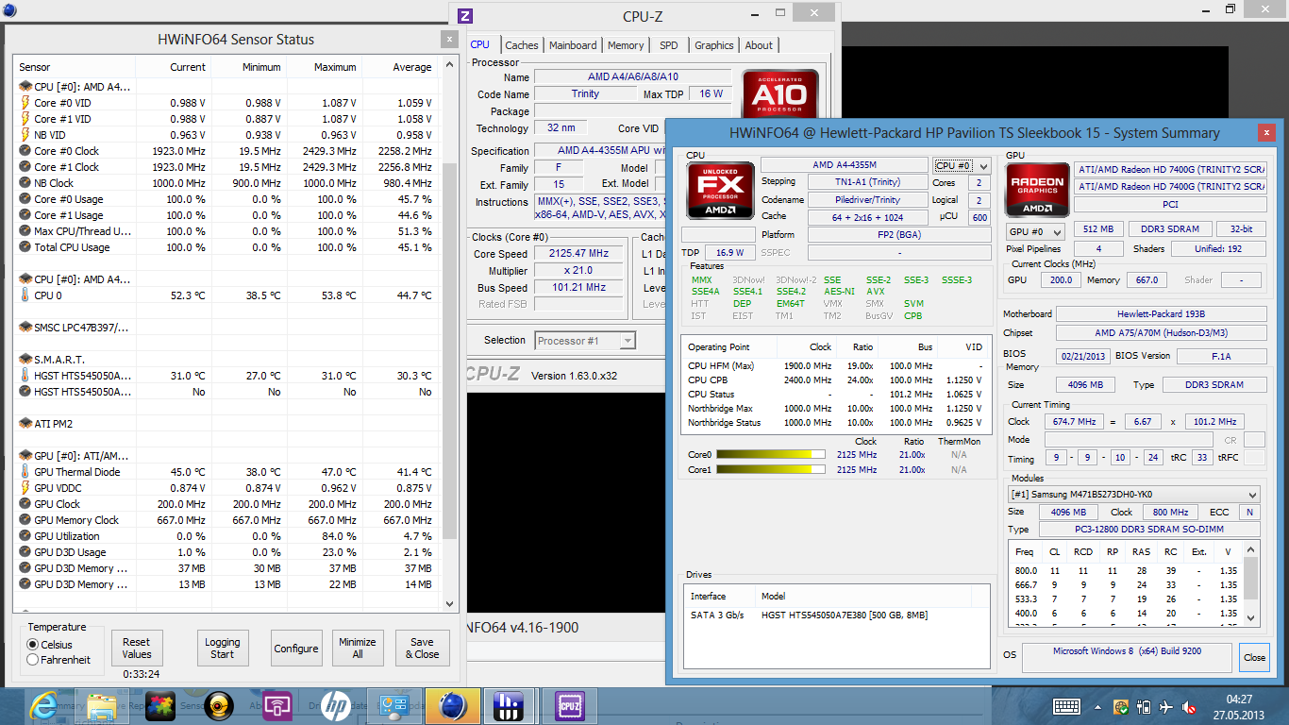Switch to the Caches tab
This screenshot has width=1289, height=725.
521,45
